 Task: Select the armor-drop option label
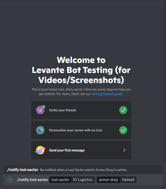pyautogui.click(x=108, y=180)
